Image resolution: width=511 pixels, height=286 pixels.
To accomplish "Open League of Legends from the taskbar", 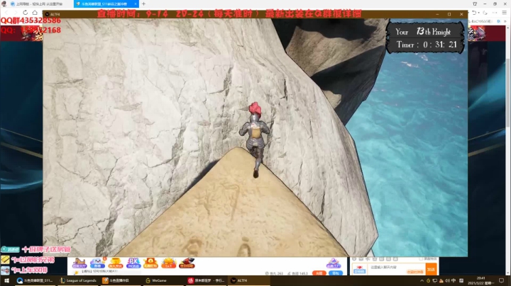I will point(79,280).
